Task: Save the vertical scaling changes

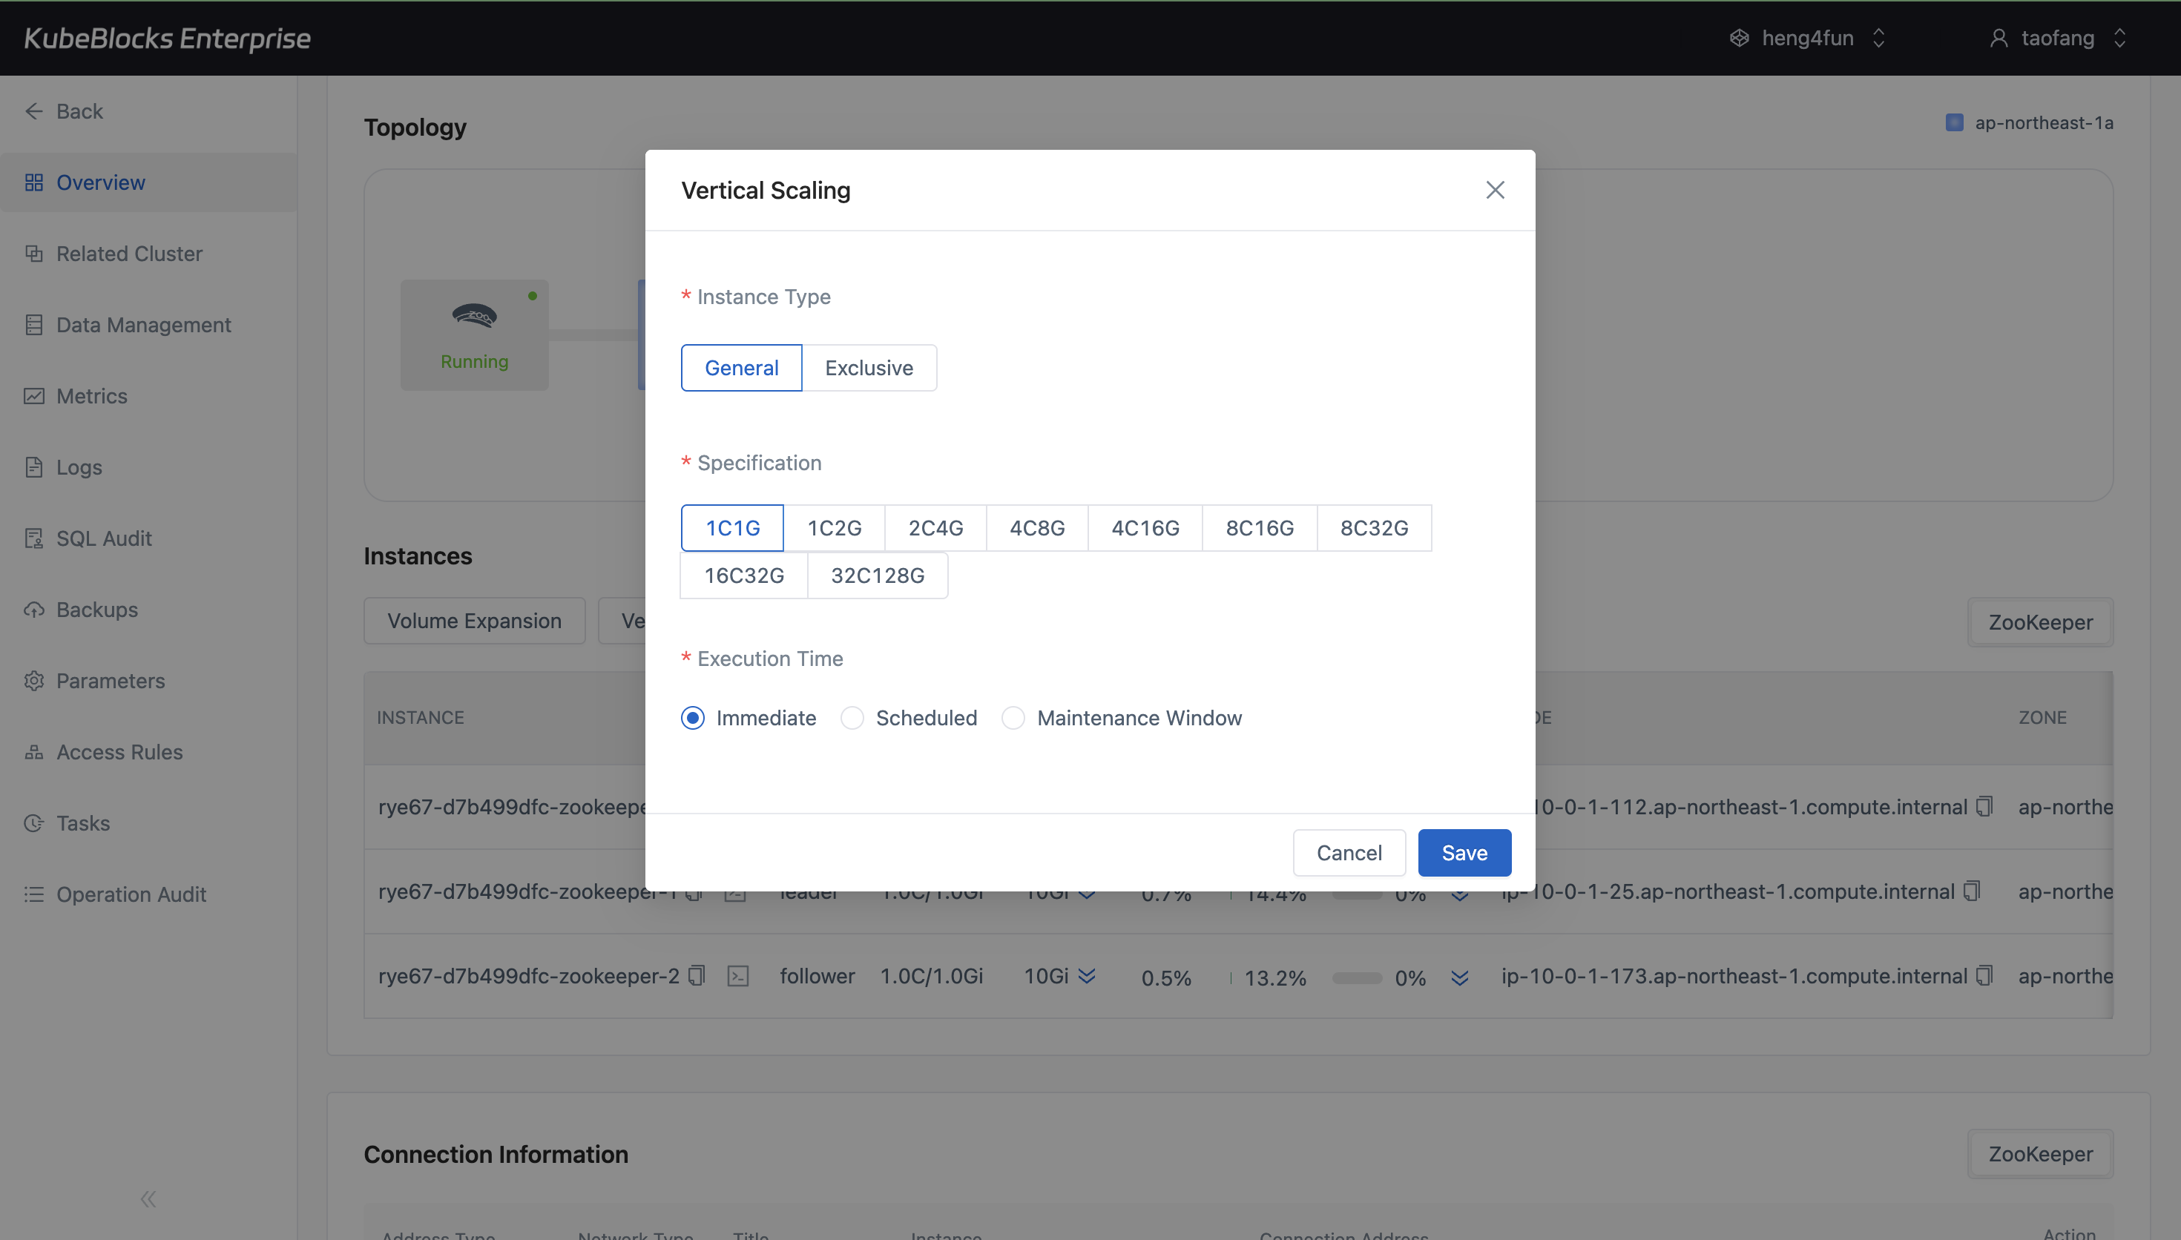Action: coord(1463,853)
